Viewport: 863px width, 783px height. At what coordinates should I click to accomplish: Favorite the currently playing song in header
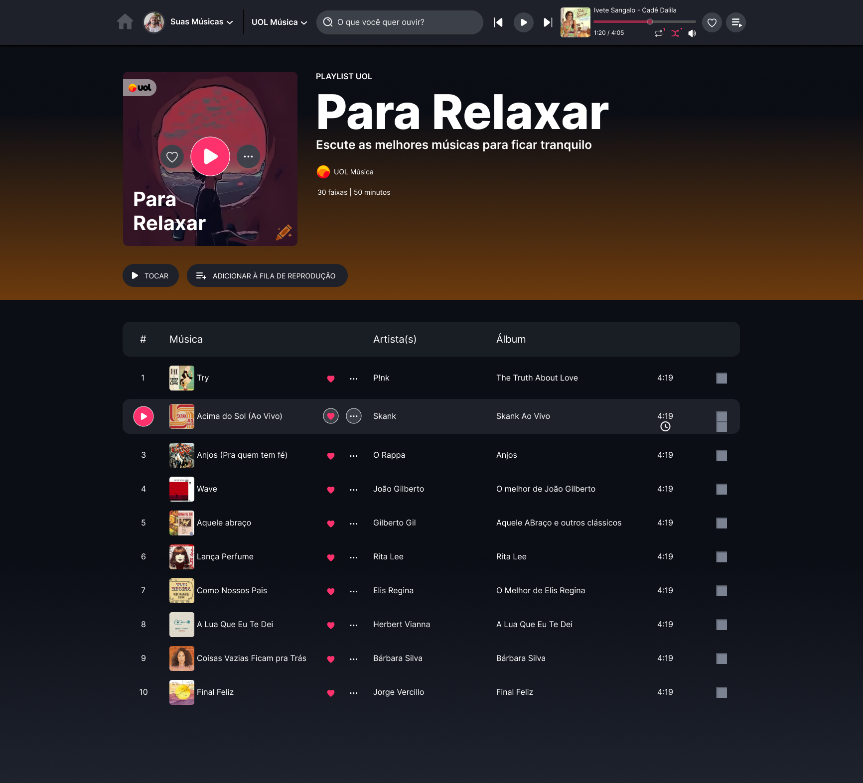pyautogui.click(x=712, y=22)
